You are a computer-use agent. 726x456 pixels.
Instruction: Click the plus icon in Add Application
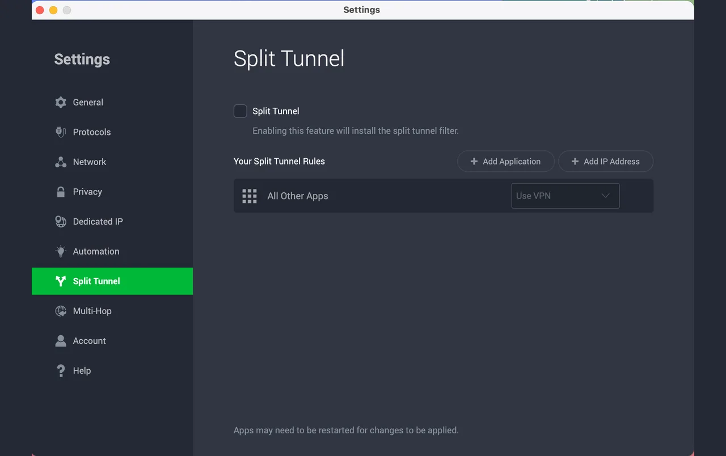point(474,162)
